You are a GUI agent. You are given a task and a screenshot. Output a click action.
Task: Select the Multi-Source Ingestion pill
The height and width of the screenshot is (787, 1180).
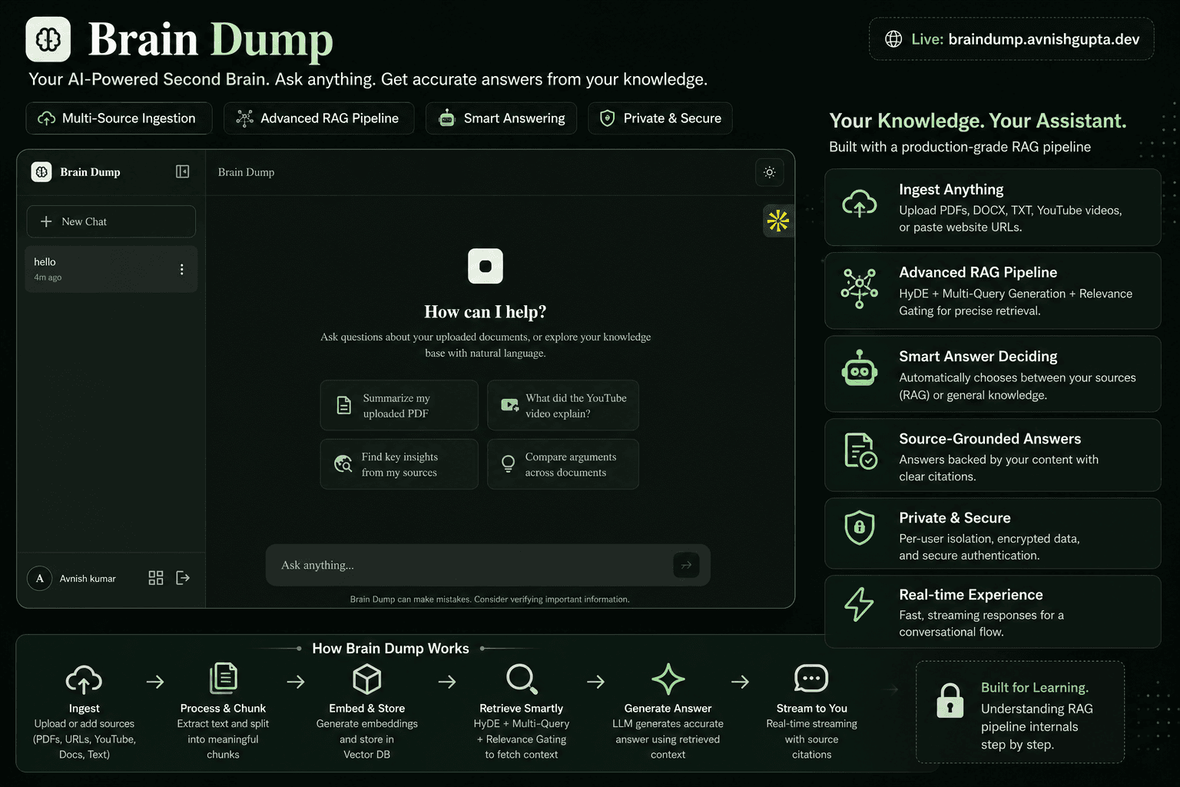point(119,118)
